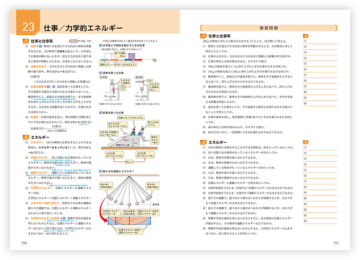This screenshot has height=260, width=360.
Task: Click the orange chapter number 23 badge
Action: click(27, 28)
